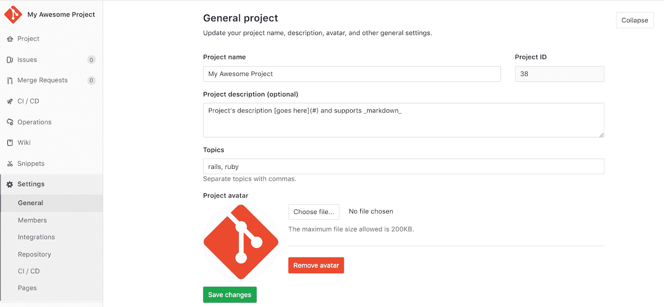Switch to Repository settings
The image size is (664, 307).
tap(34, 254)
